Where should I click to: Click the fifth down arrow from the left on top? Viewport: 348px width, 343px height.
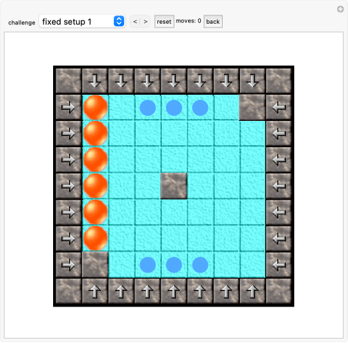click(x=200, y=81)
